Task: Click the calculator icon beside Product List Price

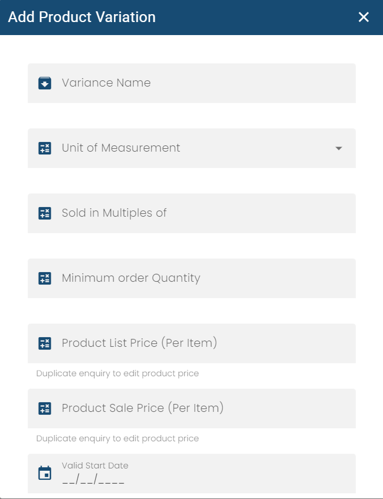Action: [45, 343]
